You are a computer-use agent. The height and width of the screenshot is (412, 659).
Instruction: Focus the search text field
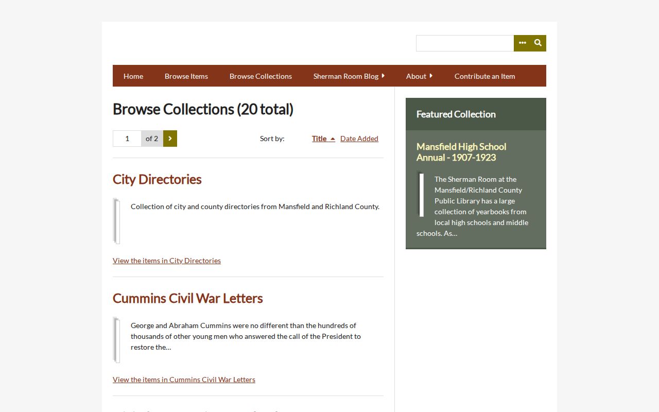point(465,43)
